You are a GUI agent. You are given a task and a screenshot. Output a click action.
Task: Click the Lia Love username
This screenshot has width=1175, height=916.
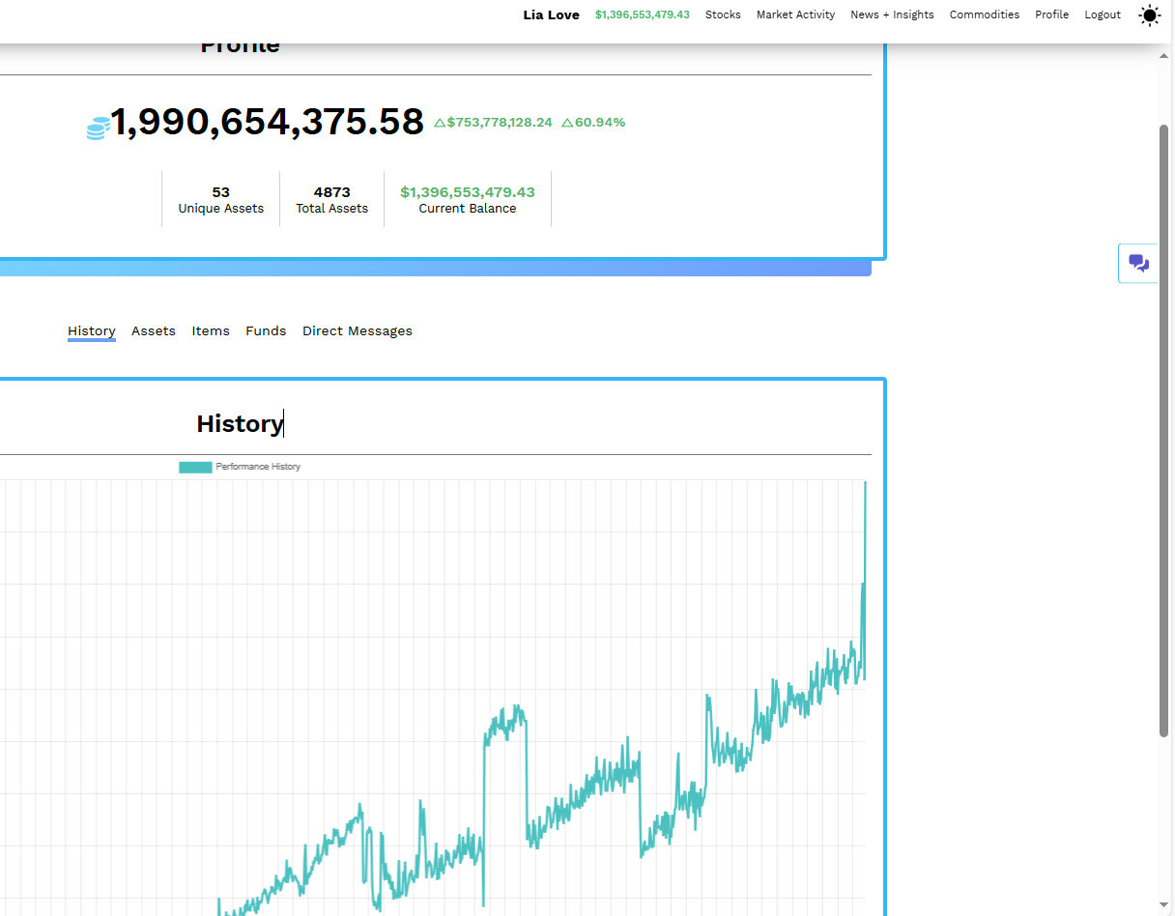click(551, 14)
